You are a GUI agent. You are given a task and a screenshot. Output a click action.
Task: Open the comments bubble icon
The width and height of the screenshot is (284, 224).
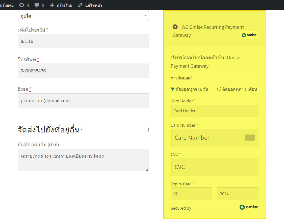pos(37,5)
